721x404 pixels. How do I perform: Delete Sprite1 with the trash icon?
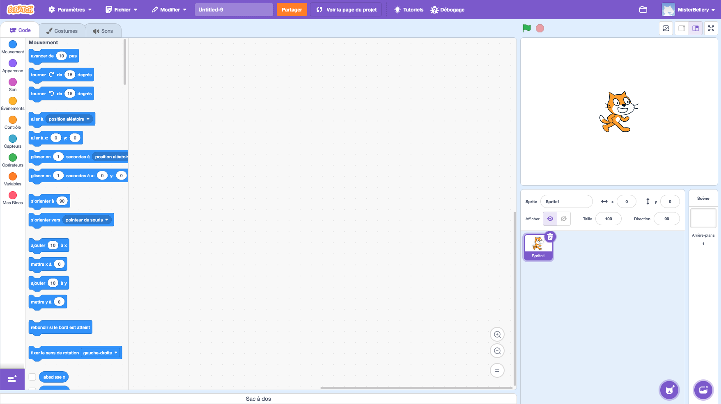(x=550, y=237)
